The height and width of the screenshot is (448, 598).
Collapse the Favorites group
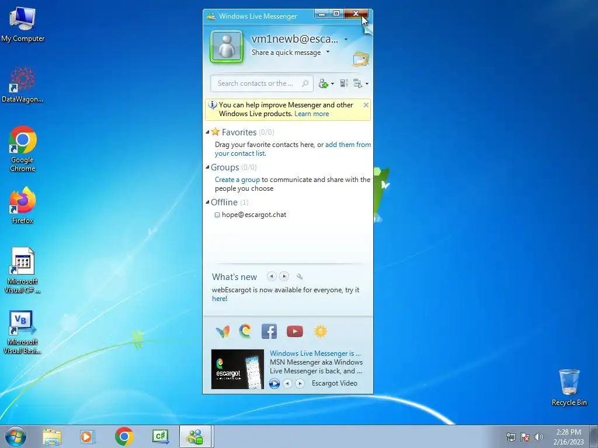click(207, 132)
